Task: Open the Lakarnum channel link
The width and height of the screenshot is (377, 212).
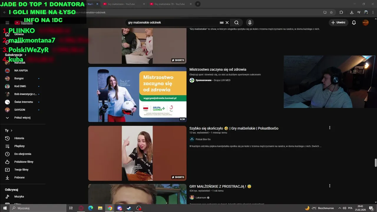Action: [x=201, y=198]
